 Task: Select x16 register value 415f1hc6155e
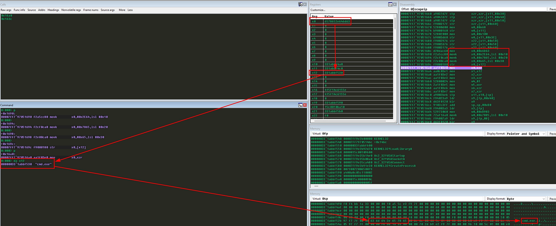point(335,90)
